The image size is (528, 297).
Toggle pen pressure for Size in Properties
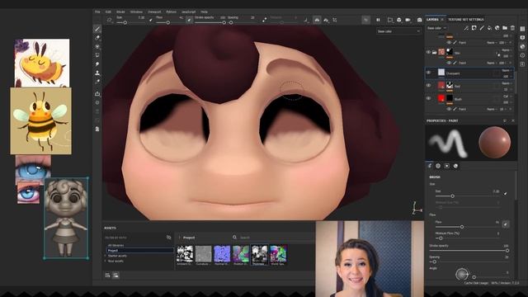(x=505, y=194)
